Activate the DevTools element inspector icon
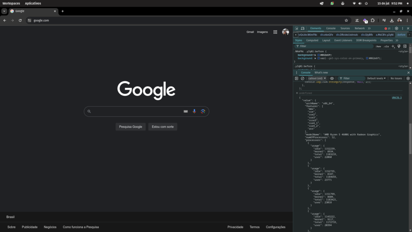The height and width of the screenshot is (232, 412). pos(297,29)
